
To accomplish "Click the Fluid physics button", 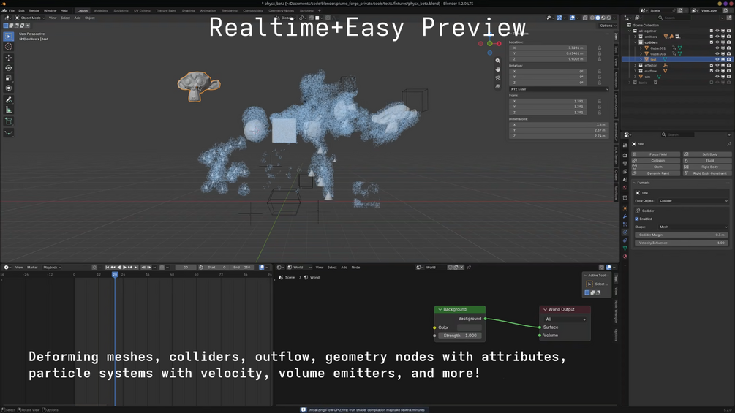I will pyautogui.click(x=707, y=161).
